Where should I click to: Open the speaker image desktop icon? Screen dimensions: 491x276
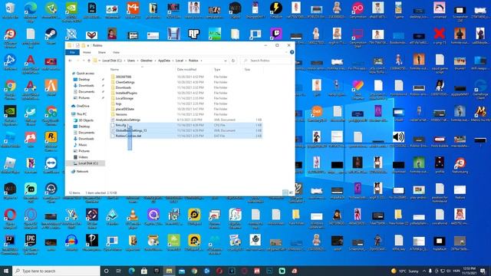tap(398, 138)
